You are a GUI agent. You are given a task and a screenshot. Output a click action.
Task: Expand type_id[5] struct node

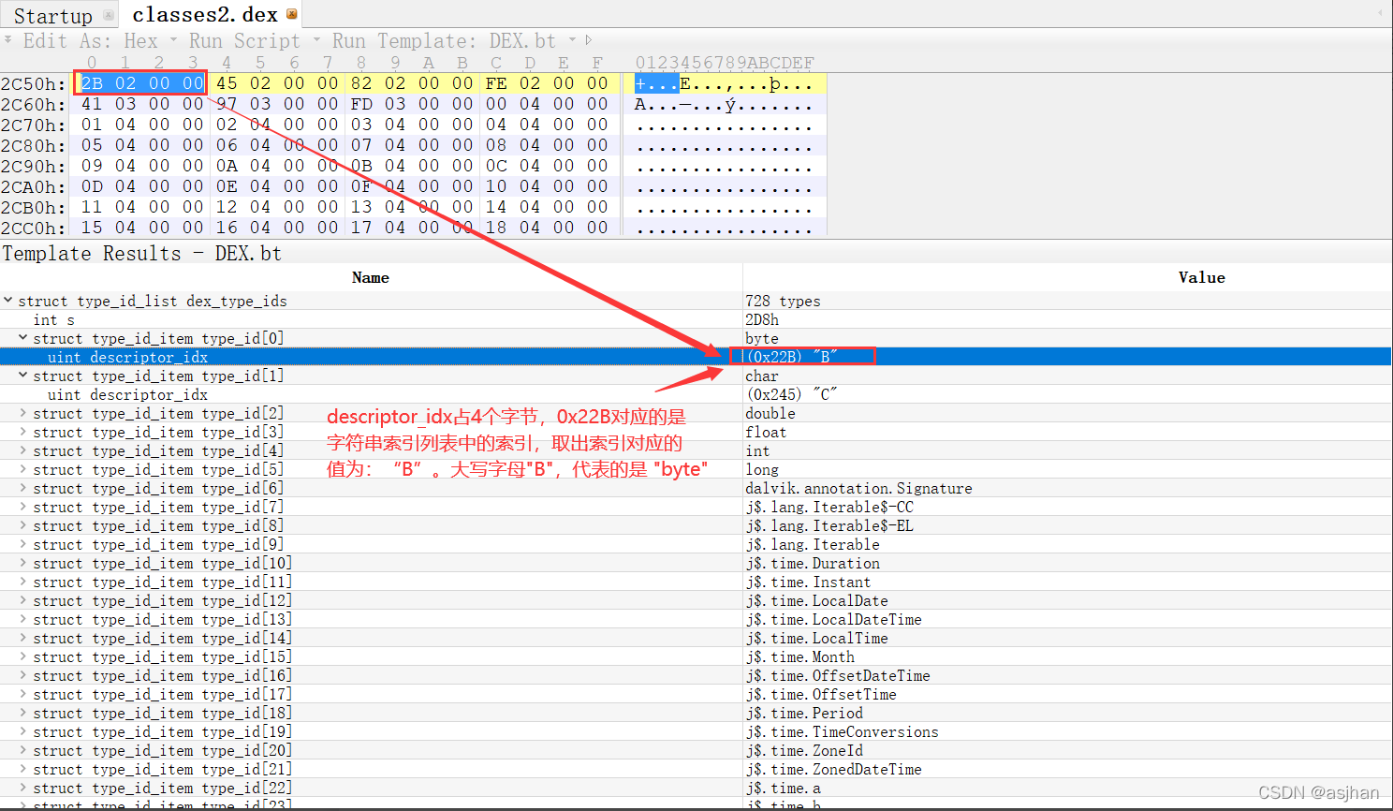click(23, 469)
